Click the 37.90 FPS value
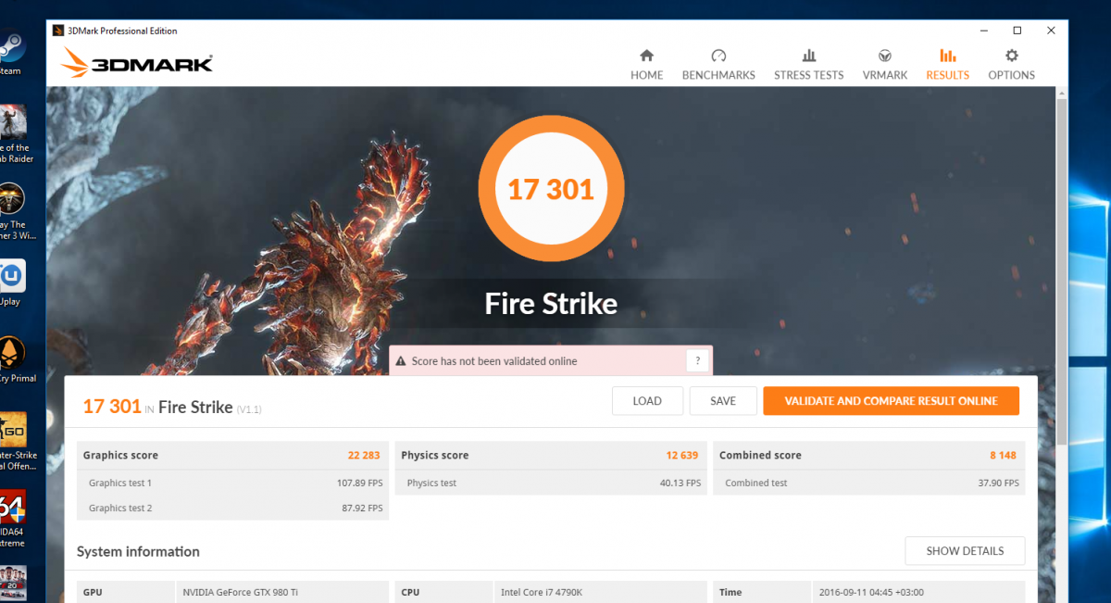The width and height of the screenshot is (1111, 603). coord(999,483)
